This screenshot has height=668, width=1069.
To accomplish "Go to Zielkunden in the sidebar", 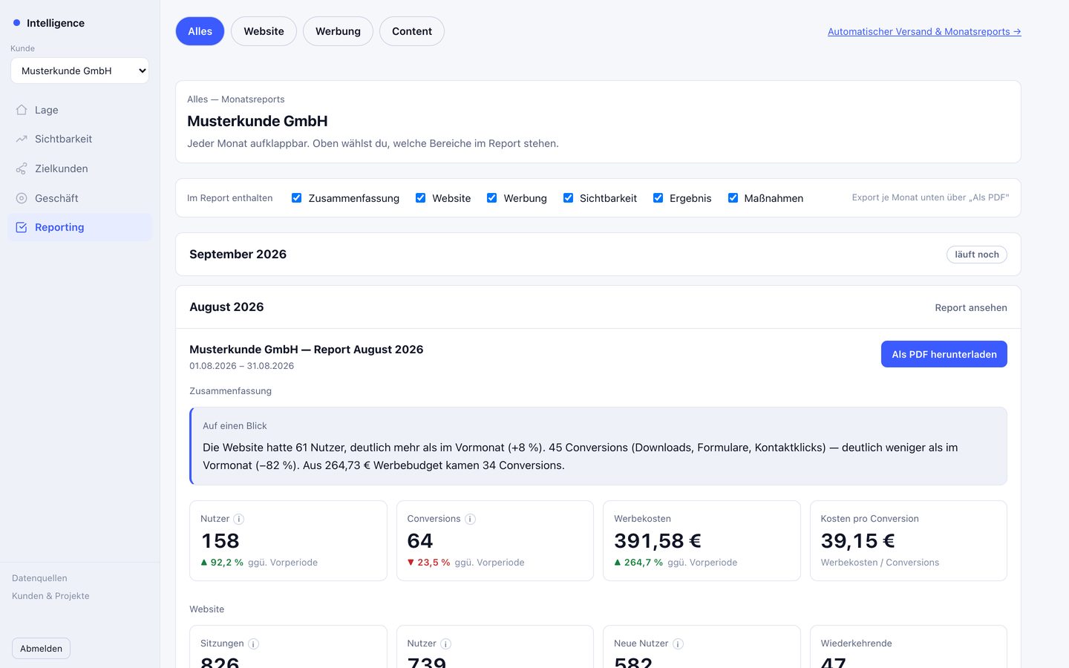I will click(x=79, y=168).
